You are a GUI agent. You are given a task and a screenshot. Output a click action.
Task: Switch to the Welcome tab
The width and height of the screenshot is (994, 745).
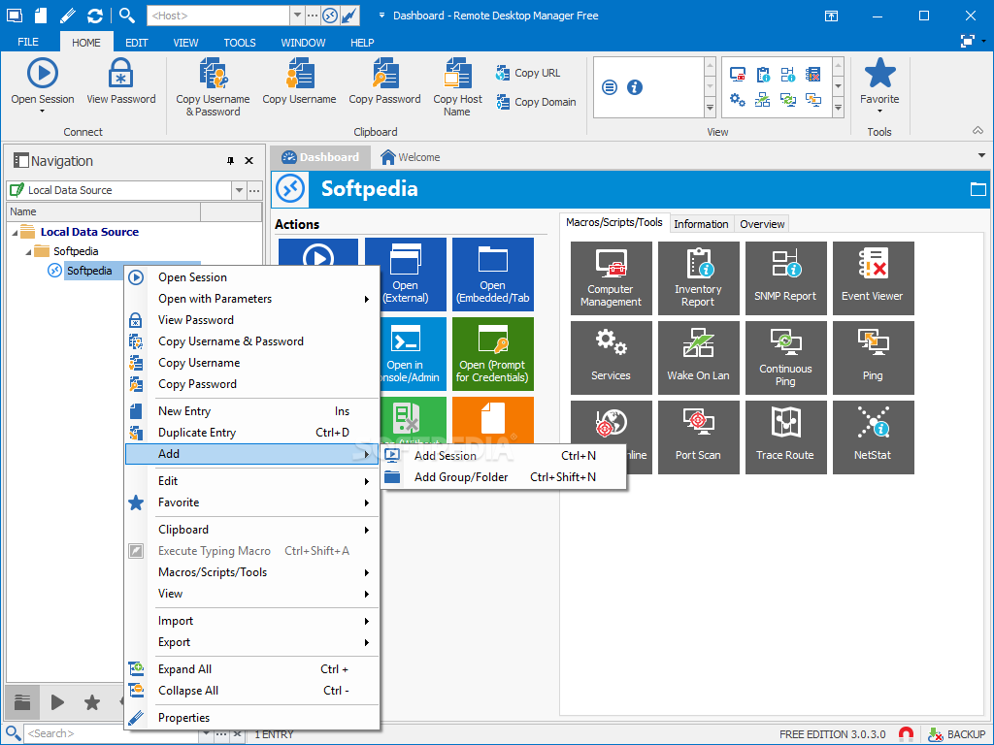[411, 157]
